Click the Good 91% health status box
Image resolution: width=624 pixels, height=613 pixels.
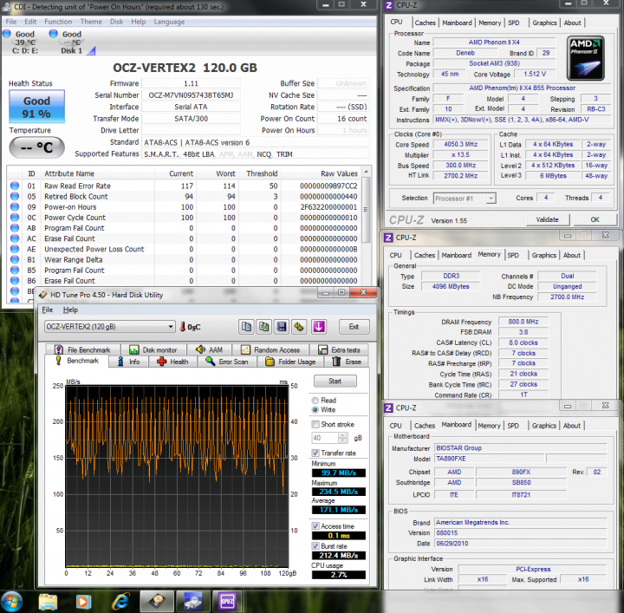(36, 107)
